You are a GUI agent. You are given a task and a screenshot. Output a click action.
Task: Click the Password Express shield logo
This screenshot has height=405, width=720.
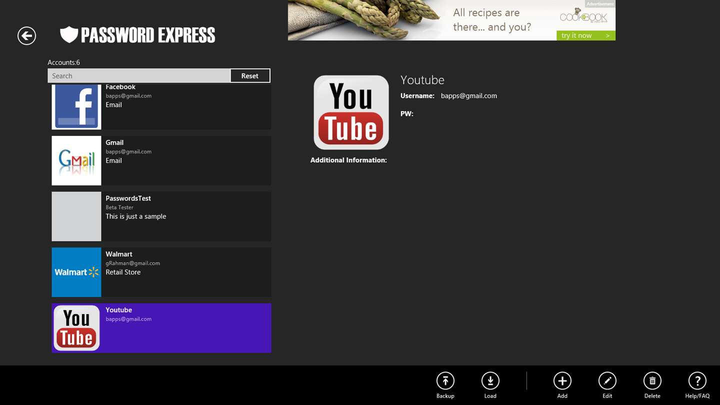pos(69,35)
